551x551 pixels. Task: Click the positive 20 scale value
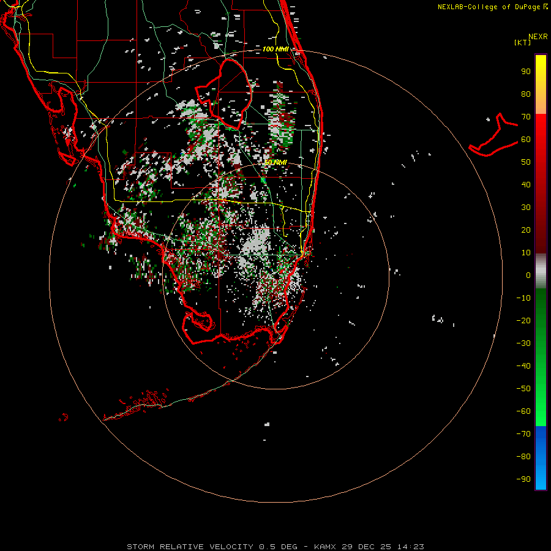pyautogui.click(x=526, y=230)
